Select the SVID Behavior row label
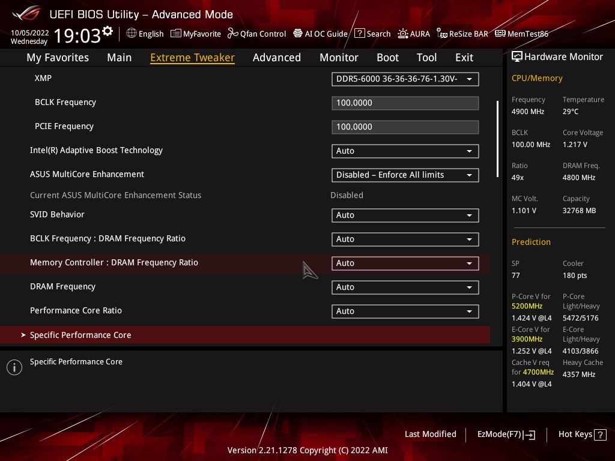Screen dimensions: 615x461 click(x=57, y=214)
